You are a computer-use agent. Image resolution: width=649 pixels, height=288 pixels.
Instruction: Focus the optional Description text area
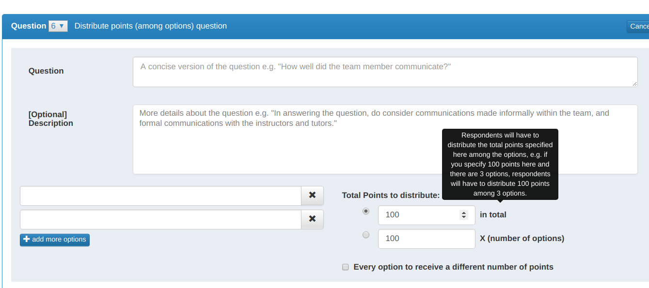tap(385, 139)
